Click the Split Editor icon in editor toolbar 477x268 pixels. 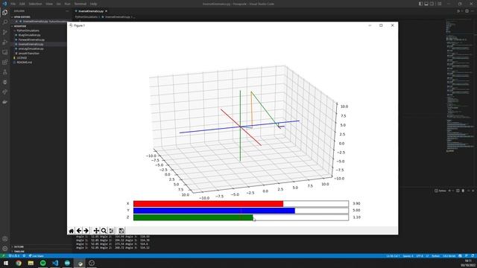pyautogui.click(x=467, y=11)
